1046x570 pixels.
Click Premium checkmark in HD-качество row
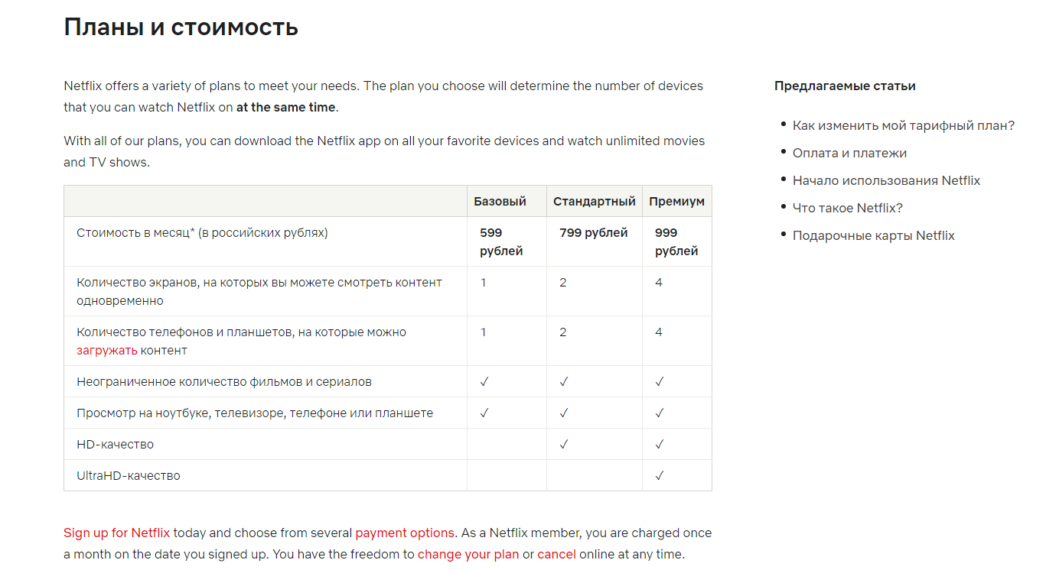click(x=660, y=445)
